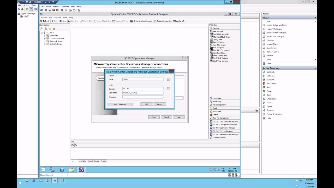The height and width of the screenshot is (188, 334).
Task: Switch to the Events tab
Action: (103, 161)
